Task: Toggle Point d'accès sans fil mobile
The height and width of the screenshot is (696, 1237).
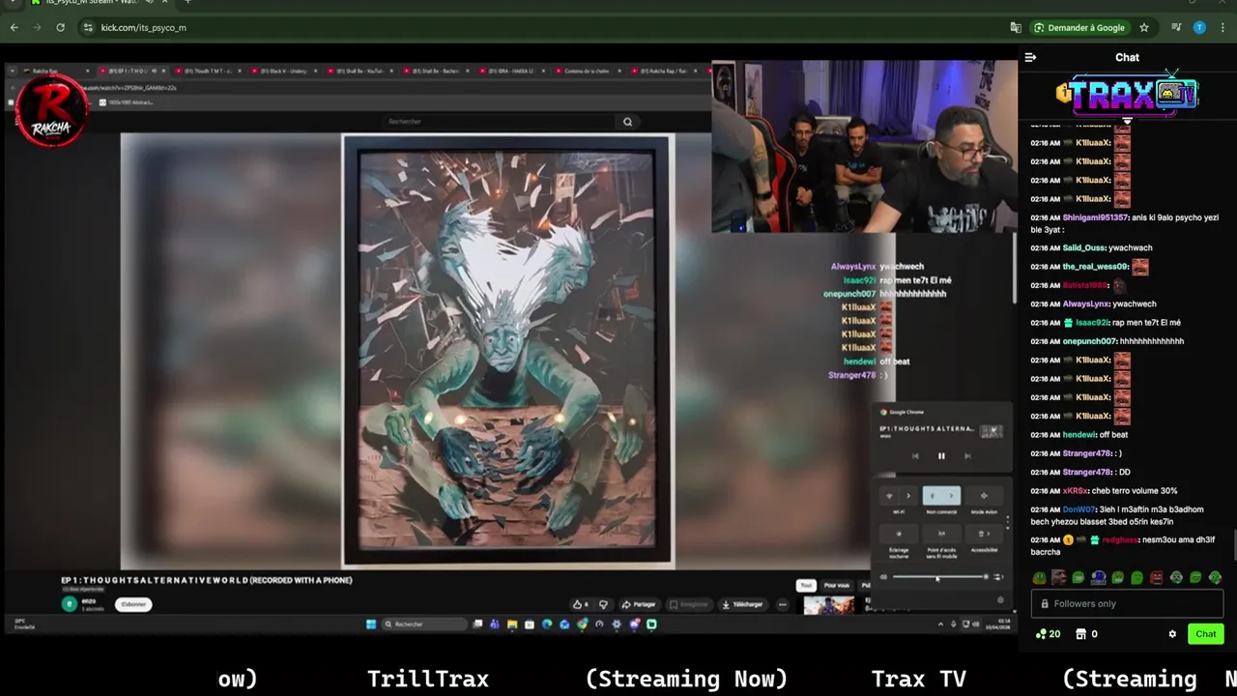Action: tap(941, 534)
